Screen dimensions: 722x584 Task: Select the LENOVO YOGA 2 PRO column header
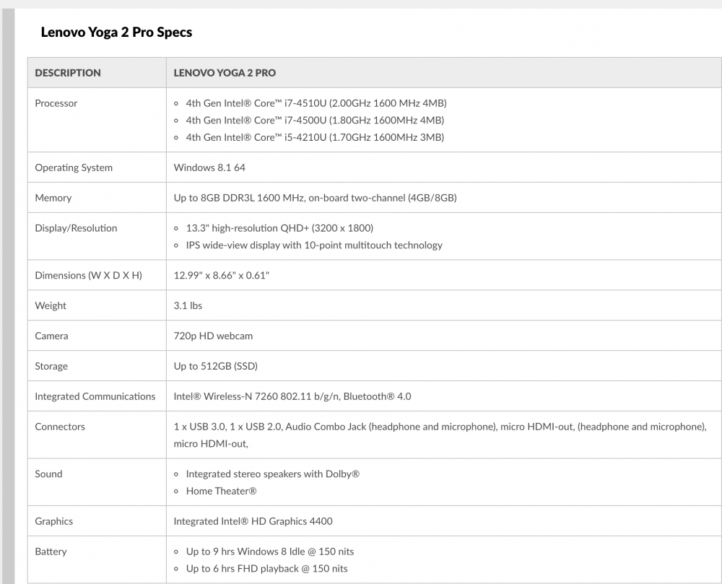(x=225, y=73)
